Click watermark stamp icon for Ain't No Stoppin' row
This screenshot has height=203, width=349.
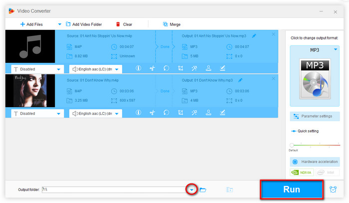pyautogui.click(x=208, y=68)
